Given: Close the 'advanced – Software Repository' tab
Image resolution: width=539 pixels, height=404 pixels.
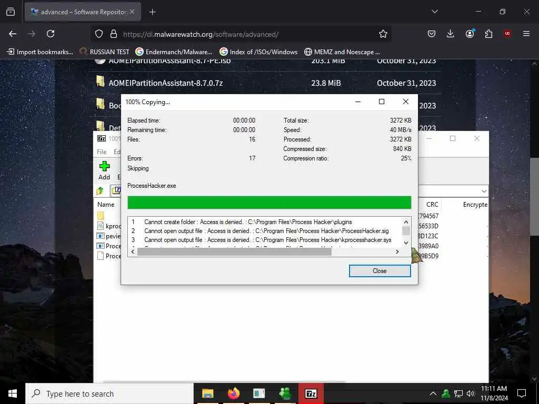Looking at the screenshot, I should tap(132, 12).
